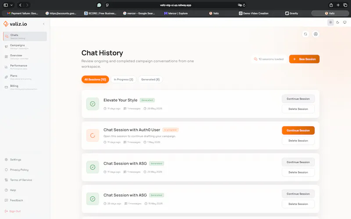The width and height of the screenshot is (351, 219).
Task: Click the Feedback icon
Action: [x=6, y=200]
